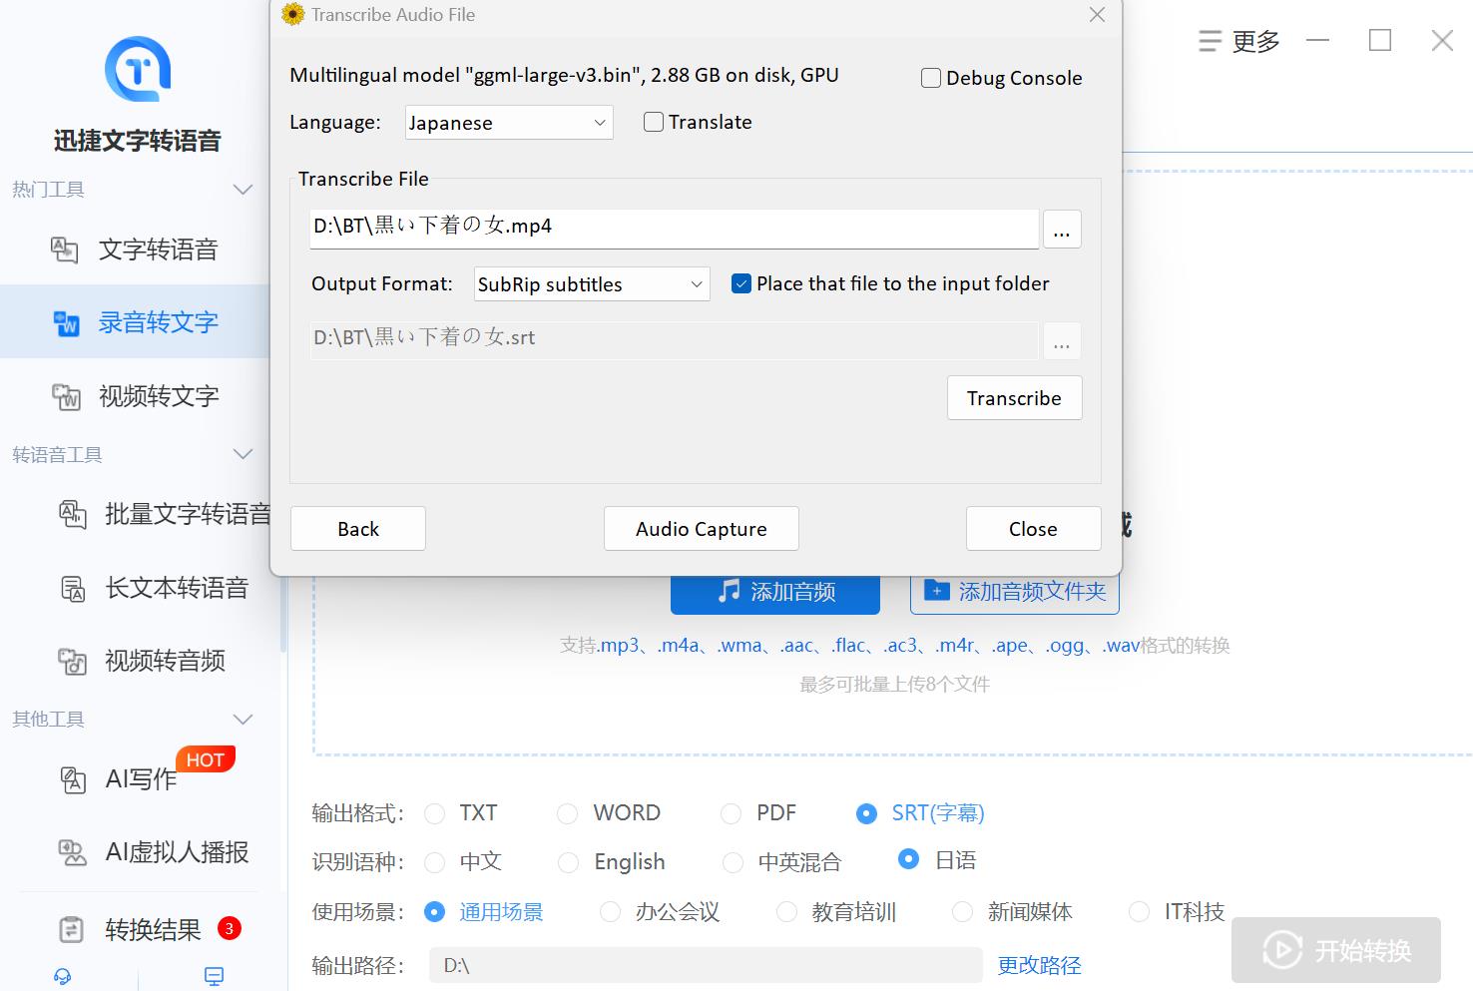Uncheck Place that file to the input folder

coord(741,283)
